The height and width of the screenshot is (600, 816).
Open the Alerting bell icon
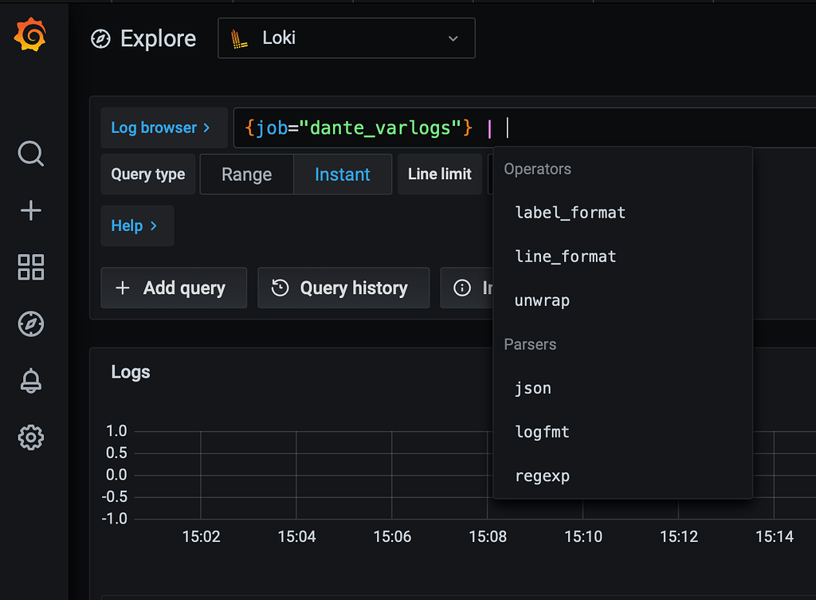tap(30, 380)
